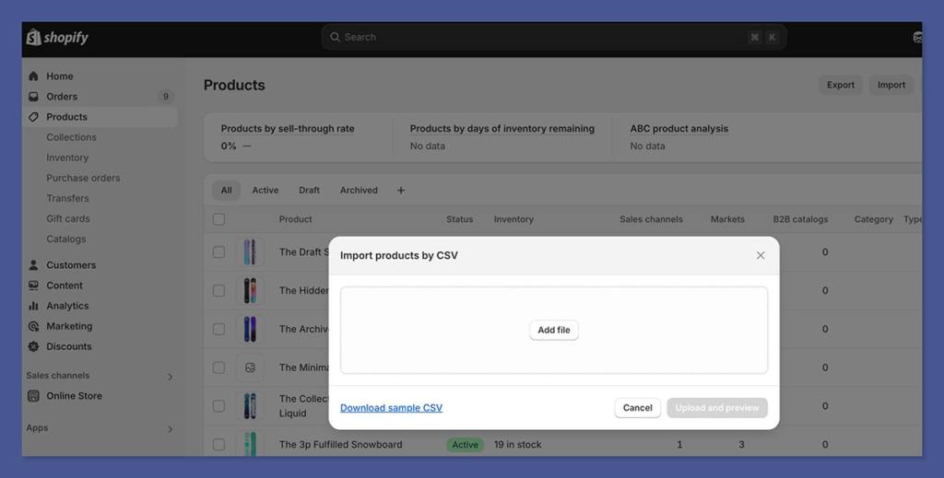Click the Orders inbox icon
This screenshot has width=944, height=478.
pyautogui.click(x=34, y=96)
